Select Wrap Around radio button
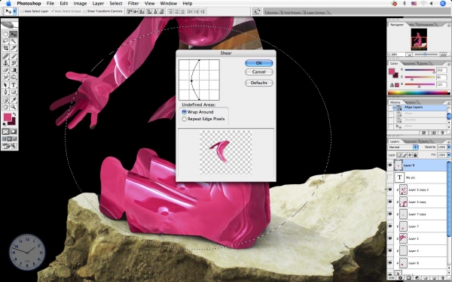The image size is (452, 282). point(185,112)
